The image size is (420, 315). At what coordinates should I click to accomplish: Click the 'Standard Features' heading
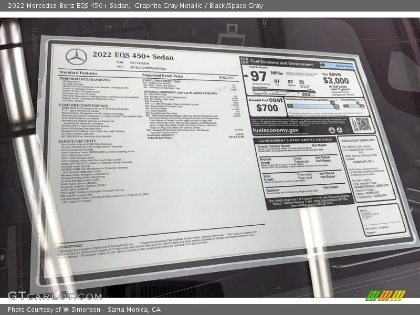(78, 72)
